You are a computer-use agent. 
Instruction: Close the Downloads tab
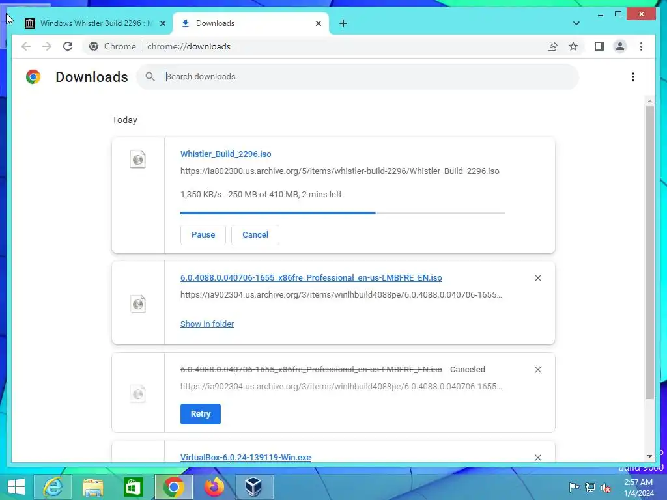[318, 23]
